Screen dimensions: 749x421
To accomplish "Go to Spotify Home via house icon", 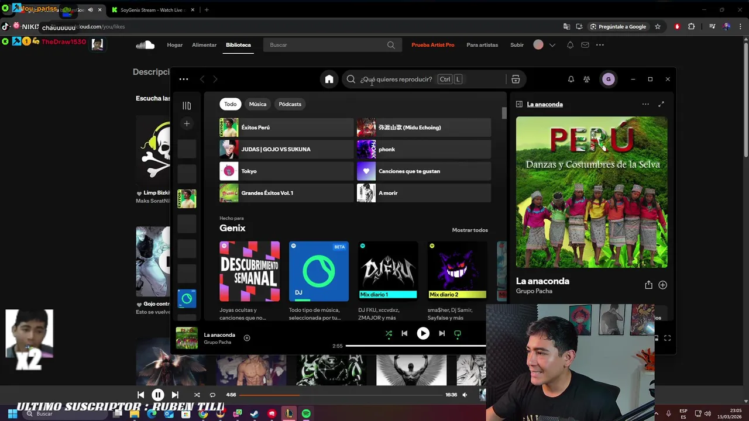I will 329,80.
